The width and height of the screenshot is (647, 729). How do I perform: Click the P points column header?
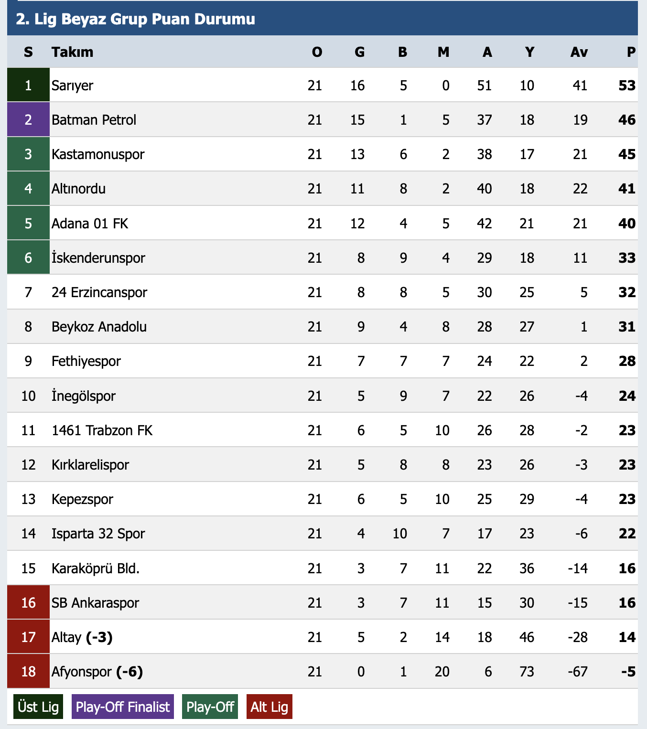pos(631,52)
